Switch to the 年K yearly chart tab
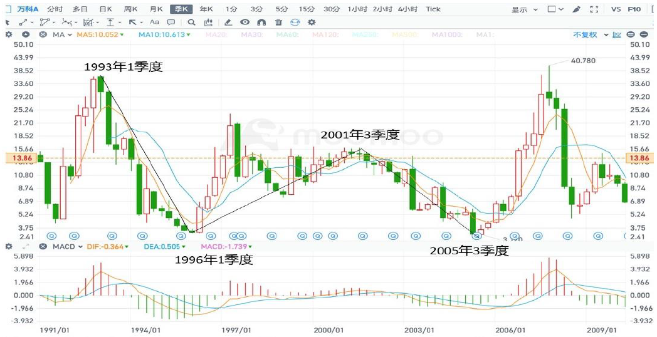 point(206,9)
